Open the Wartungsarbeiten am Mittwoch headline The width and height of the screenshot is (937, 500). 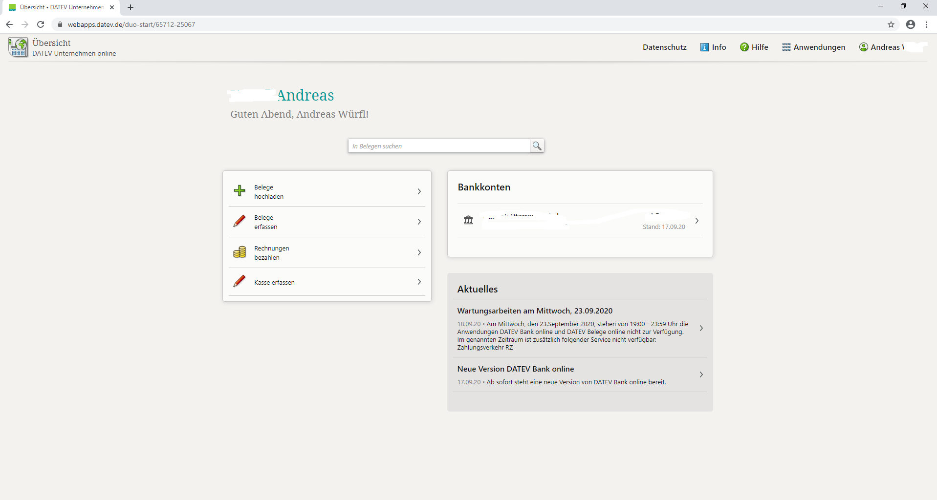(x=535, y=311)
